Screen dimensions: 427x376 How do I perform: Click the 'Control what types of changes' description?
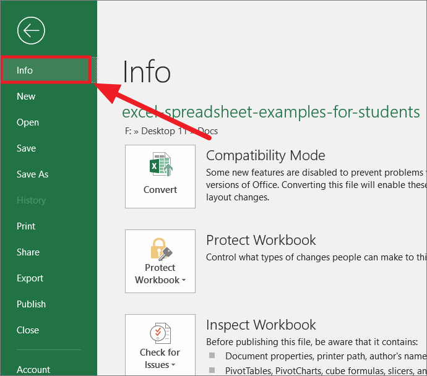click(316, 257)
